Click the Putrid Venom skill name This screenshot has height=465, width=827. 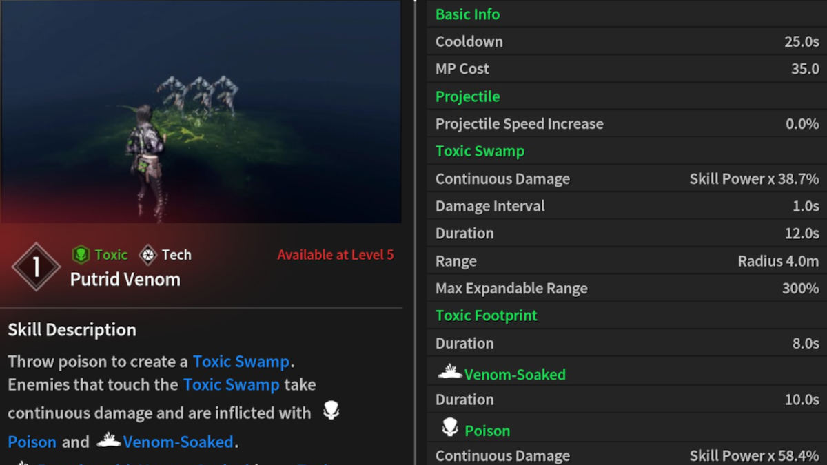pyautogui.click(x=125, y=279)
